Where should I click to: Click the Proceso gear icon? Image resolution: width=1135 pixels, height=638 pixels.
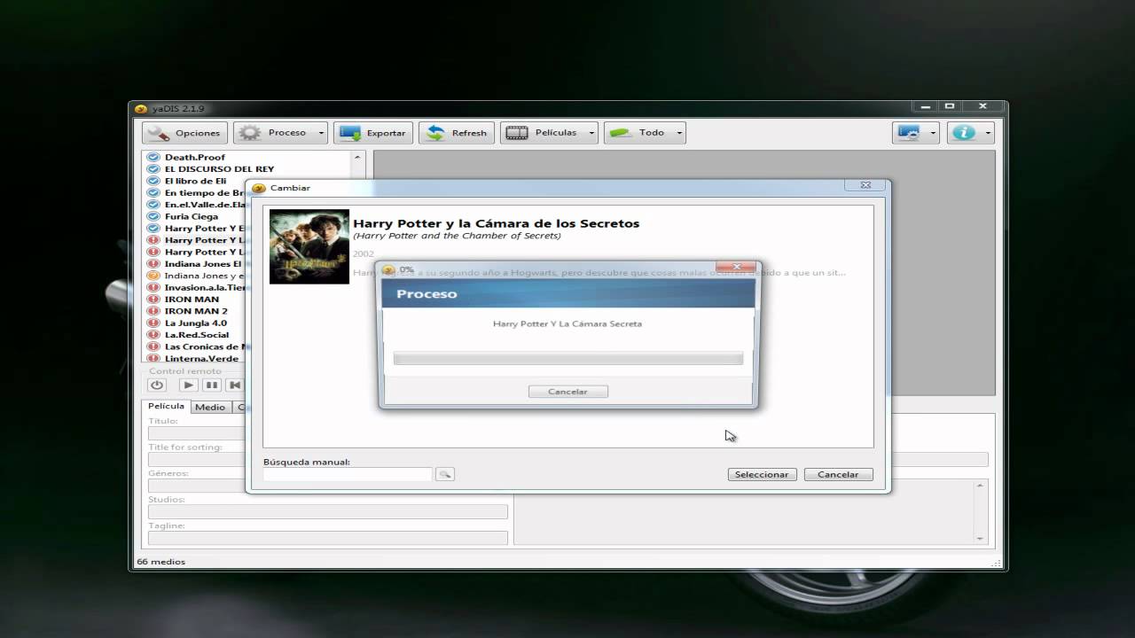(x=250, y=133)
